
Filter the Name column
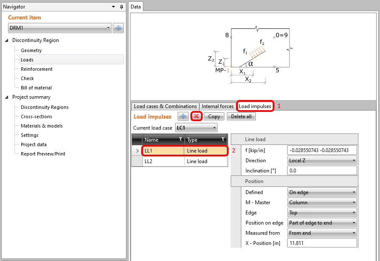point(180,139)
